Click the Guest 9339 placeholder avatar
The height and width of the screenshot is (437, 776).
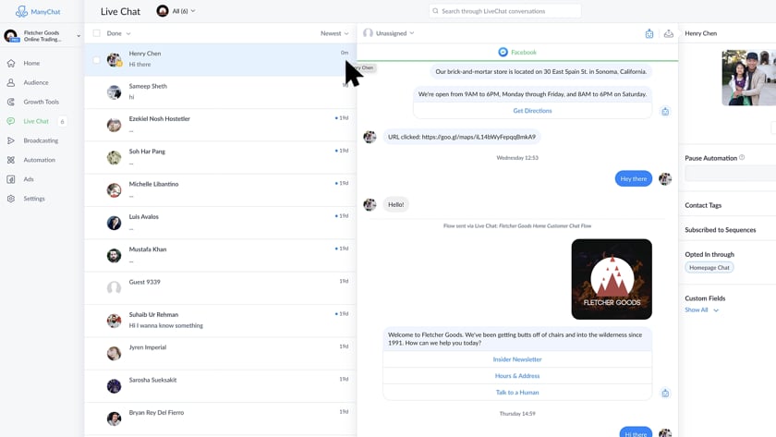coord(114,288)
